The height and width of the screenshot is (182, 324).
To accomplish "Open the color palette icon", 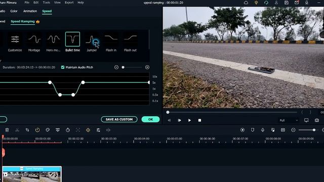I will (x=48, y=130).
